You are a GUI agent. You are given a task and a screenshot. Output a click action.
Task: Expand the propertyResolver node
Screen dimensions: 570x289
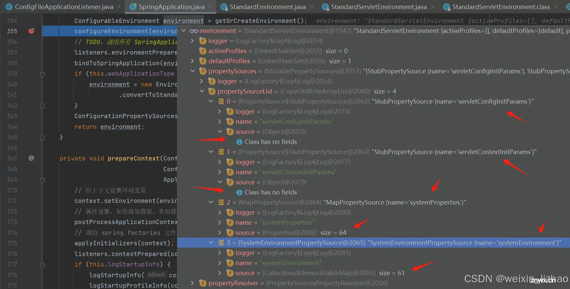(193, 283)
